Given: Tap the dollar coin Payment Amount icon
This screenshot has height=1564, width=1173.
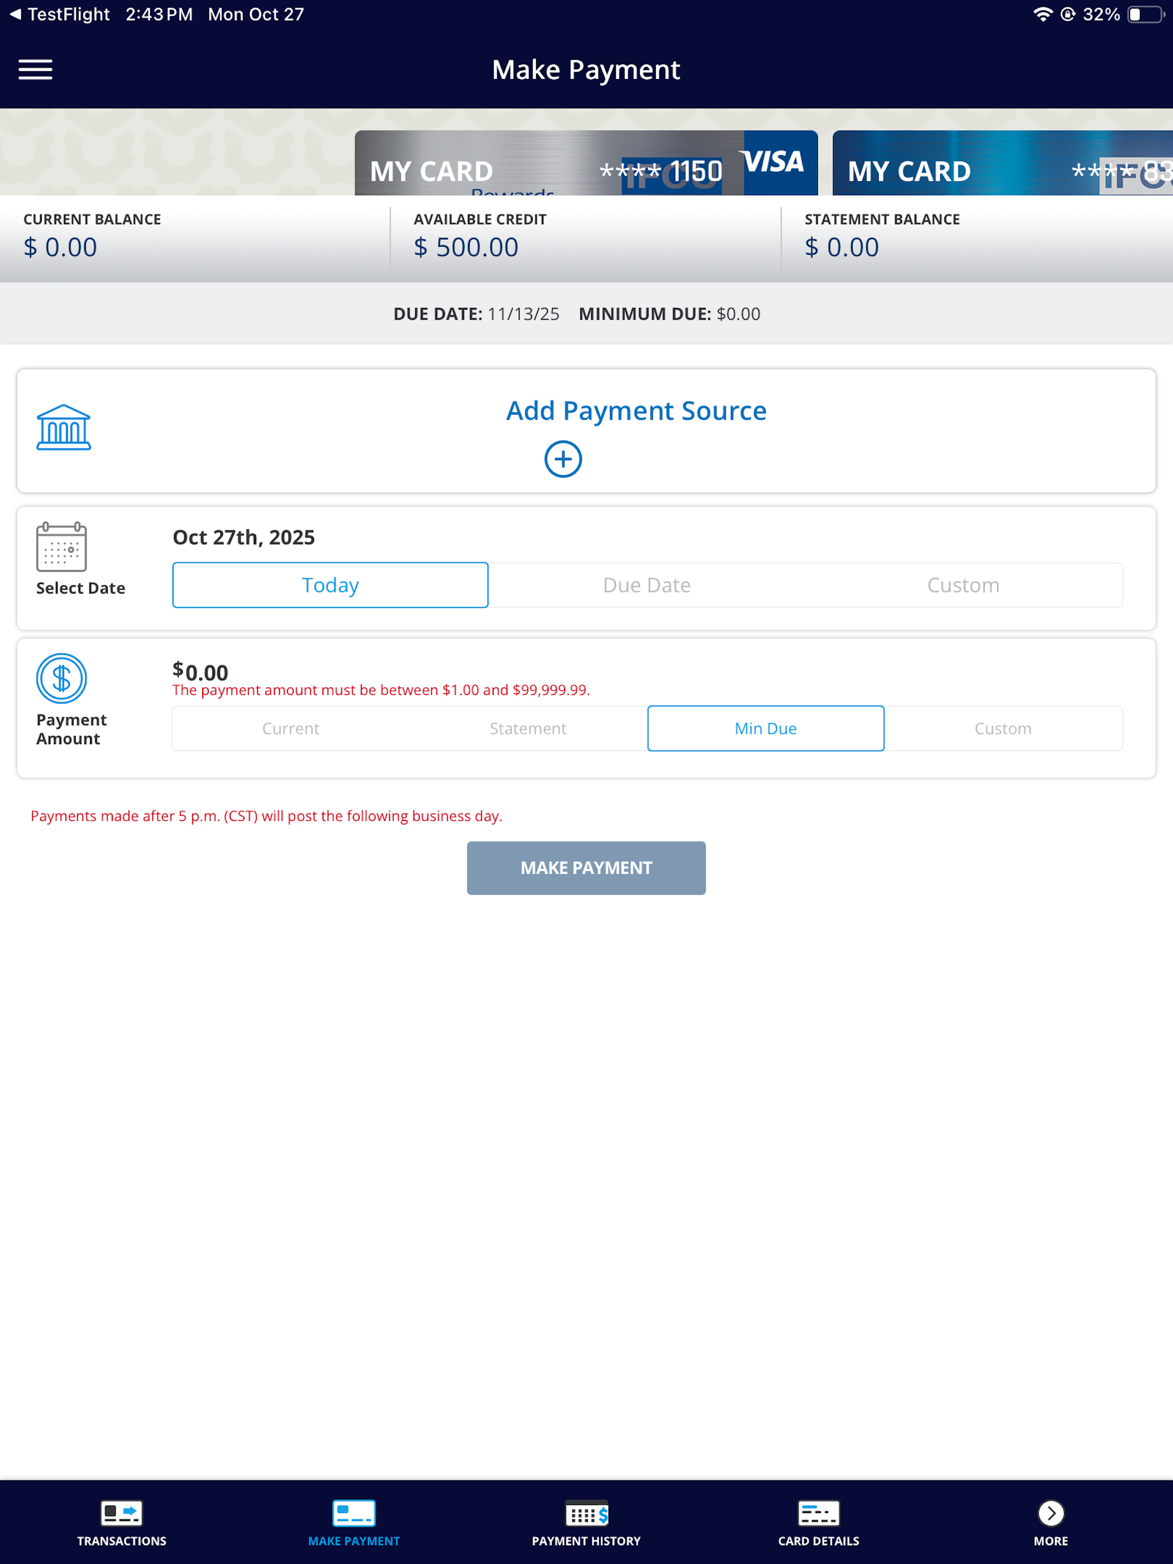Looking at the screenshot, I should pyautogui.click(x=61, y=678).
